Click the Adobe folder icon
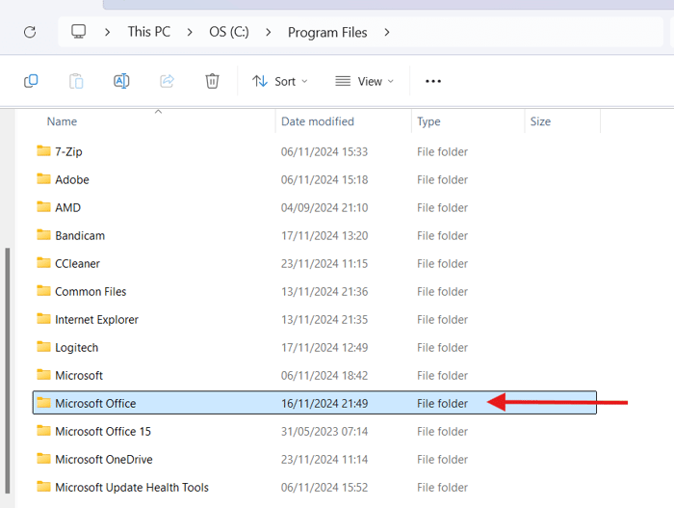 43,178
